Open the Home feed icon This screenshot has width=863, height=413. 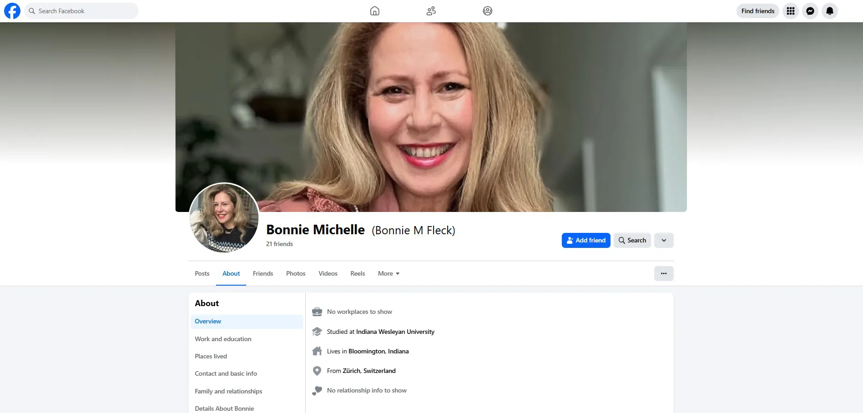[374, 11]
